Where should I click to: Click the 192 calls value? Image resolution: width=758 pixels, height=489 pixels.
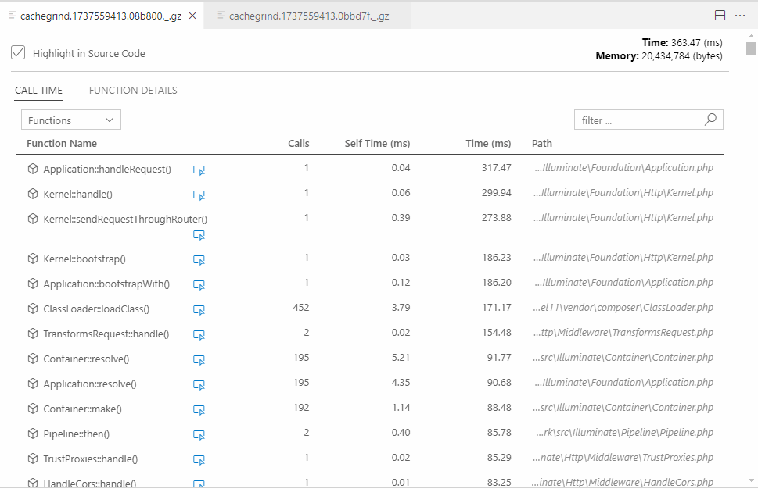[x=300, y=408]
